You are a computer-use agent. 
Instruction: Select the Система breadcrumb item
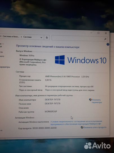point(27,37)
